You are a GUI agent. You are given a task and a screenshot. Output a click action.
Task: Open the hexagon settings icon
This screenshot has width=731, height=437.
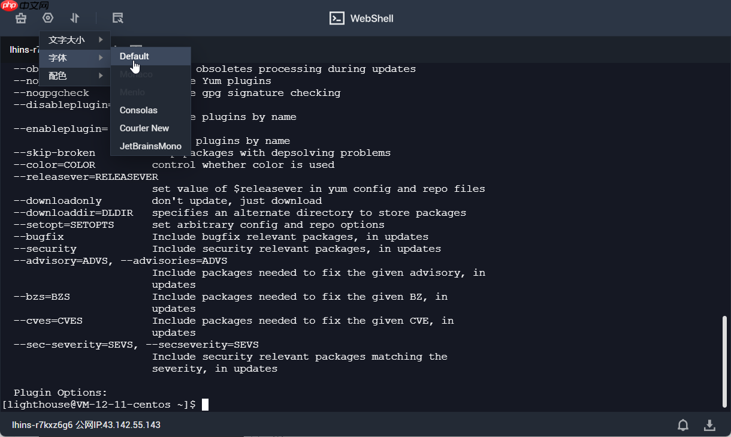pyautogui.click(x=48, y=18)
